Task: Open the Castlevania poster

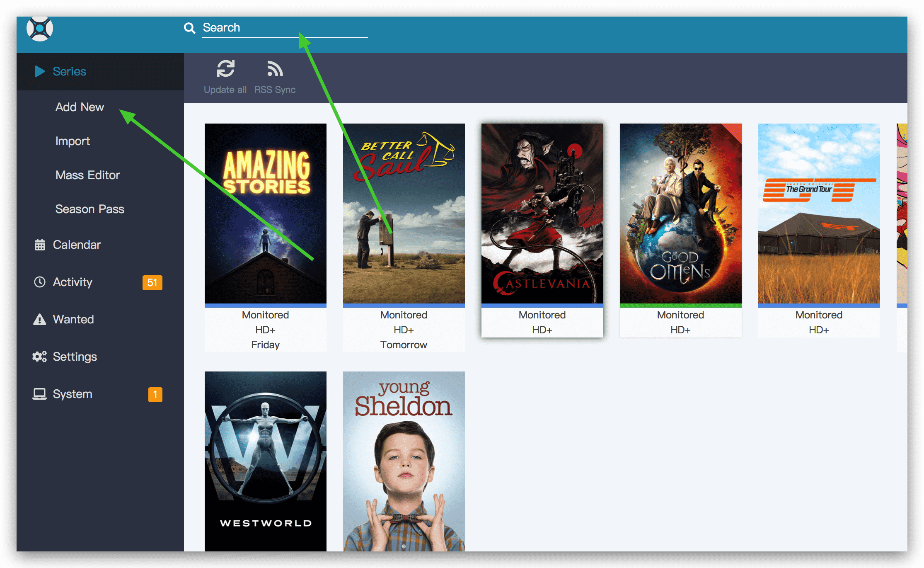Action: [x=542, y=214]
